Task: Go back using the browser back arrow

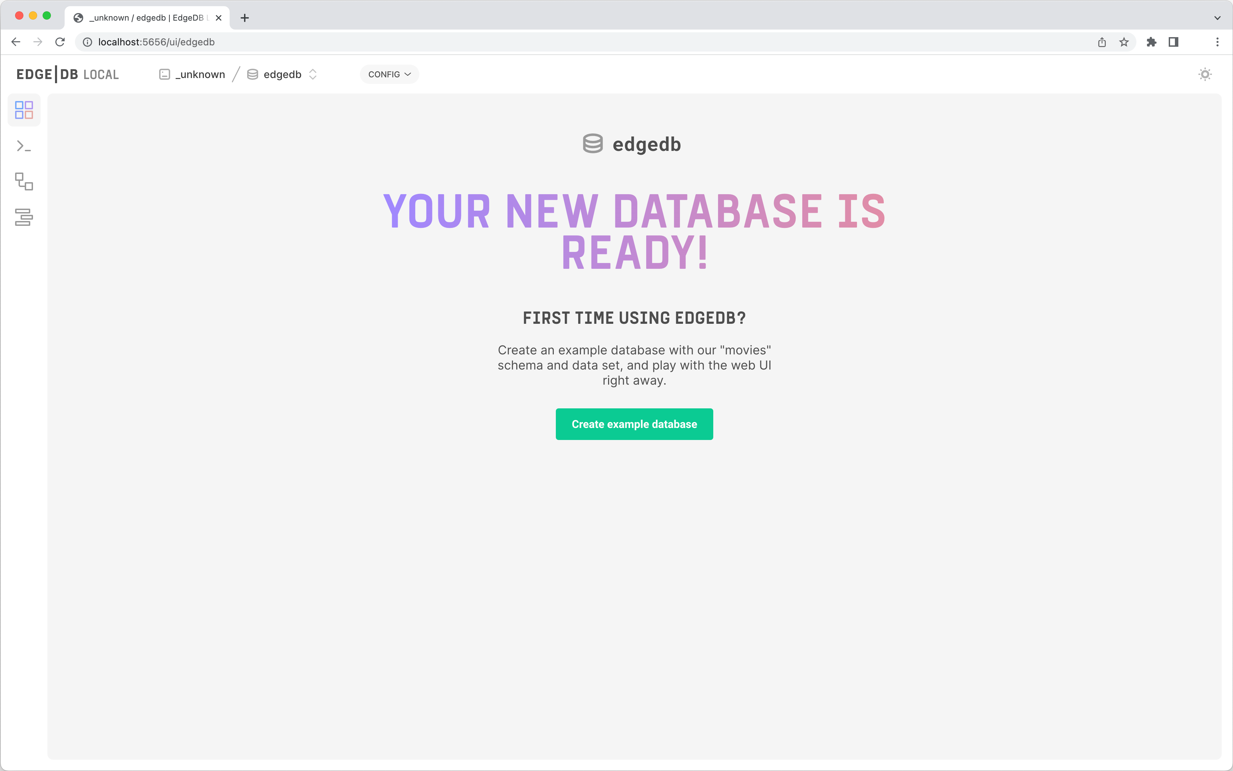Action: 16,42
